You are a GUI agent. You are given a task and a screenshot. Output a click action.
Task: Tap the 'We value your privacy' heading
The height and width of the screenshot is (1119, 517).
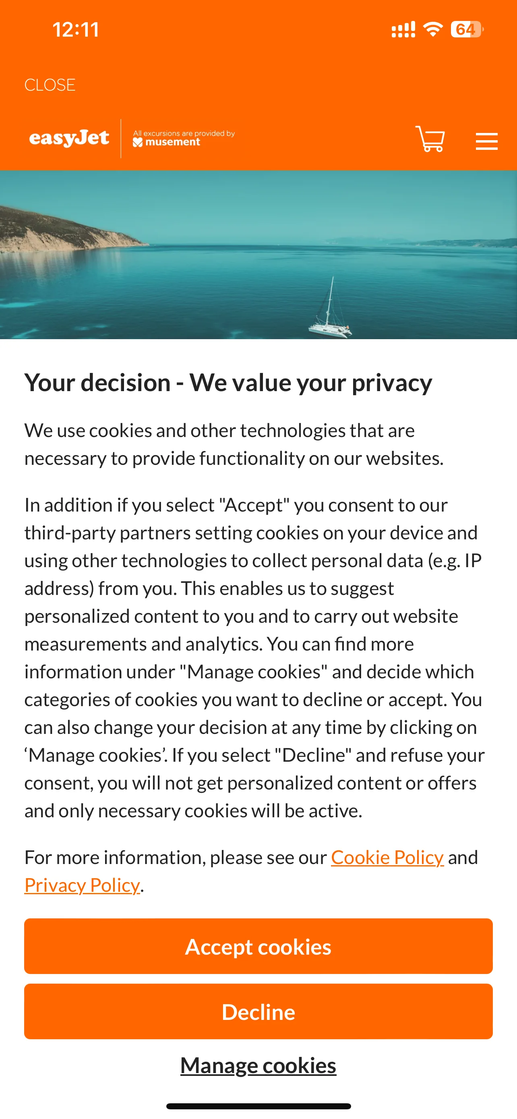point(228,383)
